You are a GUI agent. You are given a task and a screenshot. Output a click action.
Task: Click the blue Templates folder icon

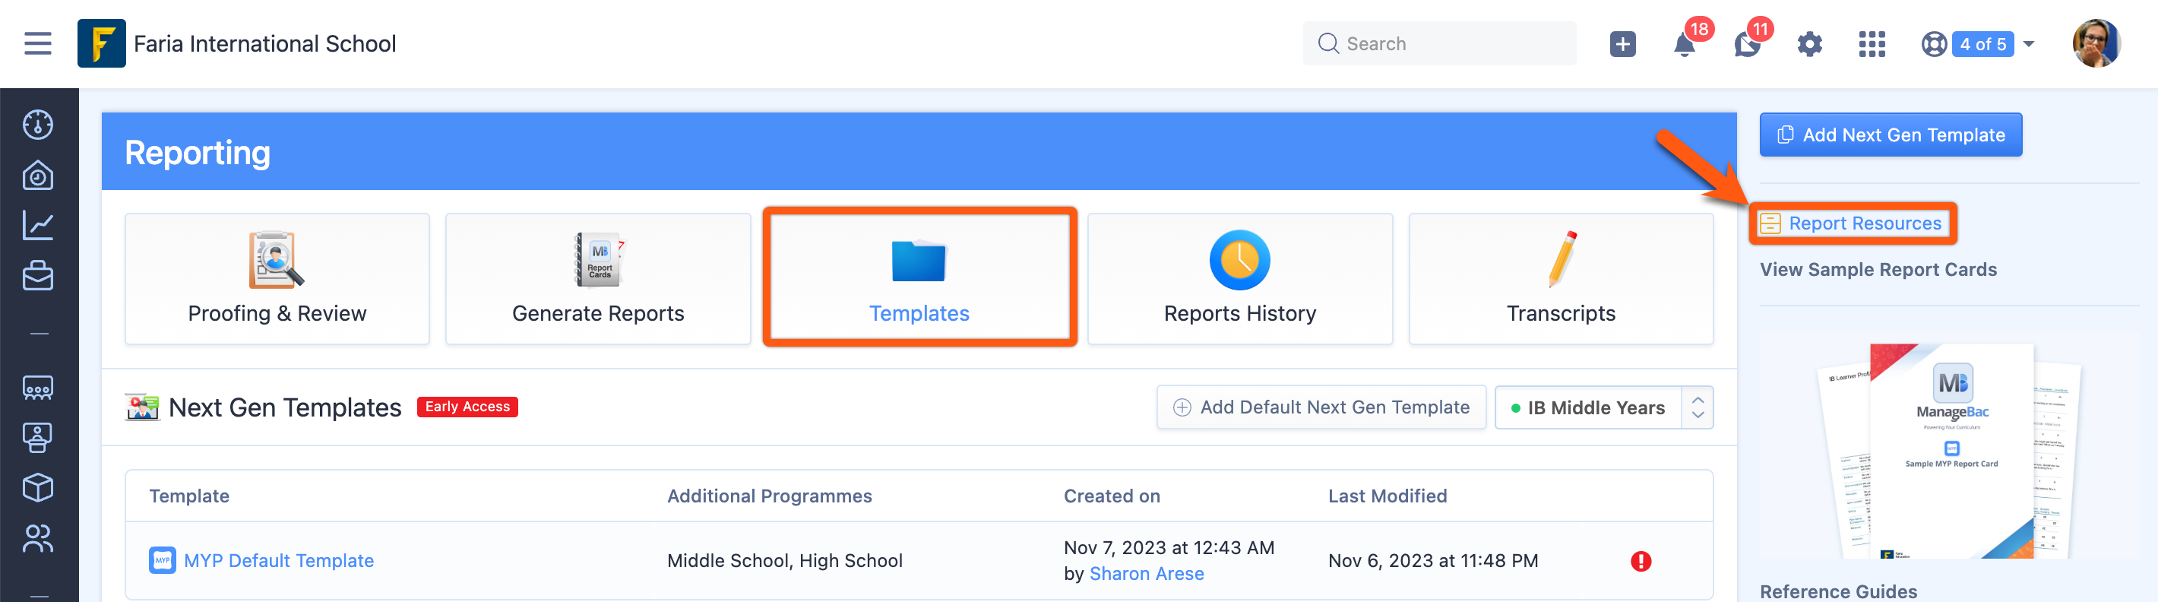pyautogui.click(x=919, y=261)
